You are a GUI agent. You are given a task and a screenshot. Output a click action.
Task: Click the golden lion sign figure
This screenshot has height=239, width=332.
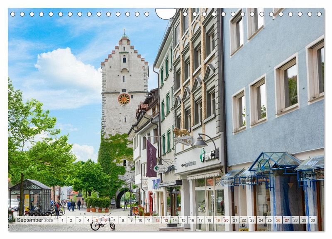181,133
